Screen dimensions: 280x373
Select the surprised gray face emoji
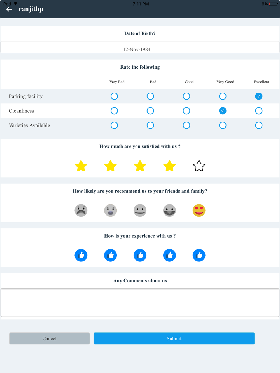110,210
